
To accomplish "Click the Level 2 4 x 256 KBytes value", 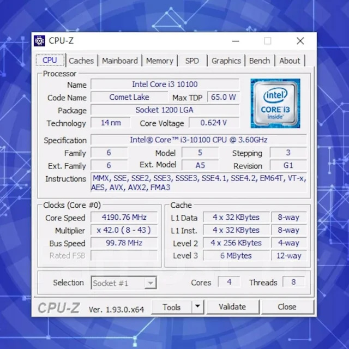I will (236, 243).
